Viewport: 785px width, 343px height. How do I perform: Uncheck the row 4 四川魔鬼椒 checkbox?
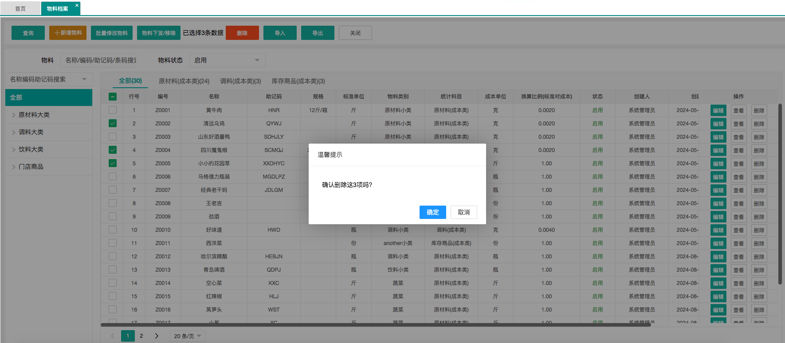pos(113,150)
